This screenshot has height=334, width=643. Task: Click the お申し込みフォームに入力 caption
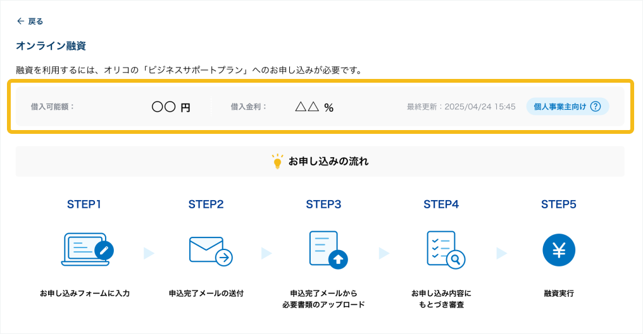coord(85,294)
